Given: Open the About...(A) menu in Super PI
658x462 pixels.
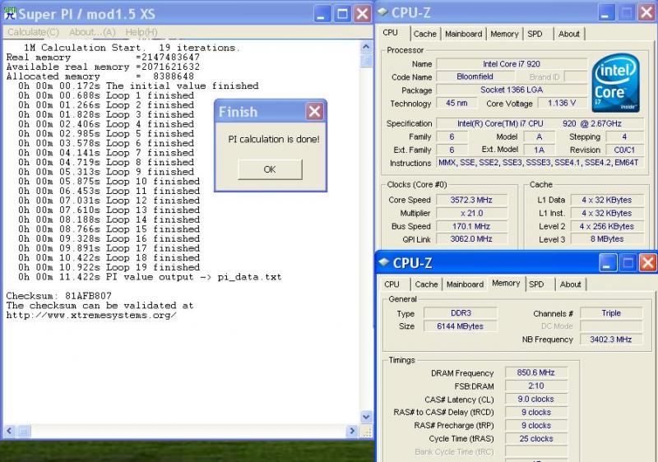Looking at the screenshot, I should click(x=92, y=32).
